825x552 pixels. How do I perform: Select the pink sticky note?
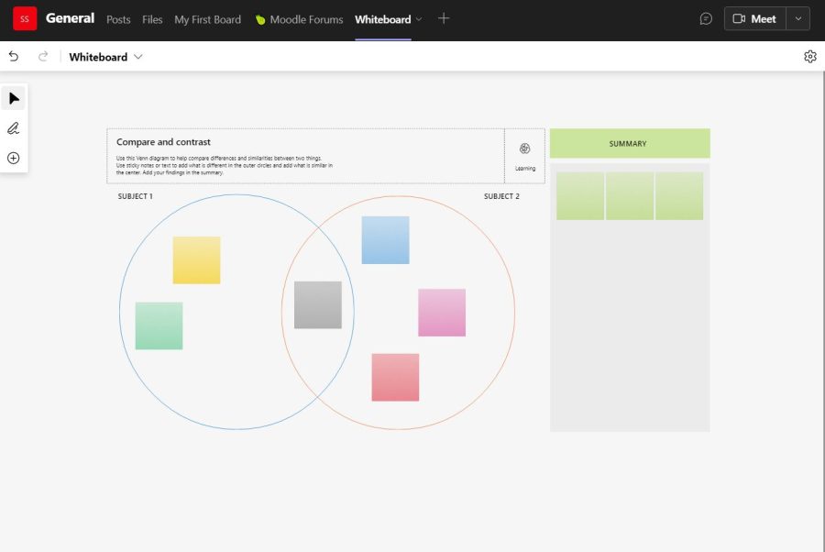coord(442,313)
